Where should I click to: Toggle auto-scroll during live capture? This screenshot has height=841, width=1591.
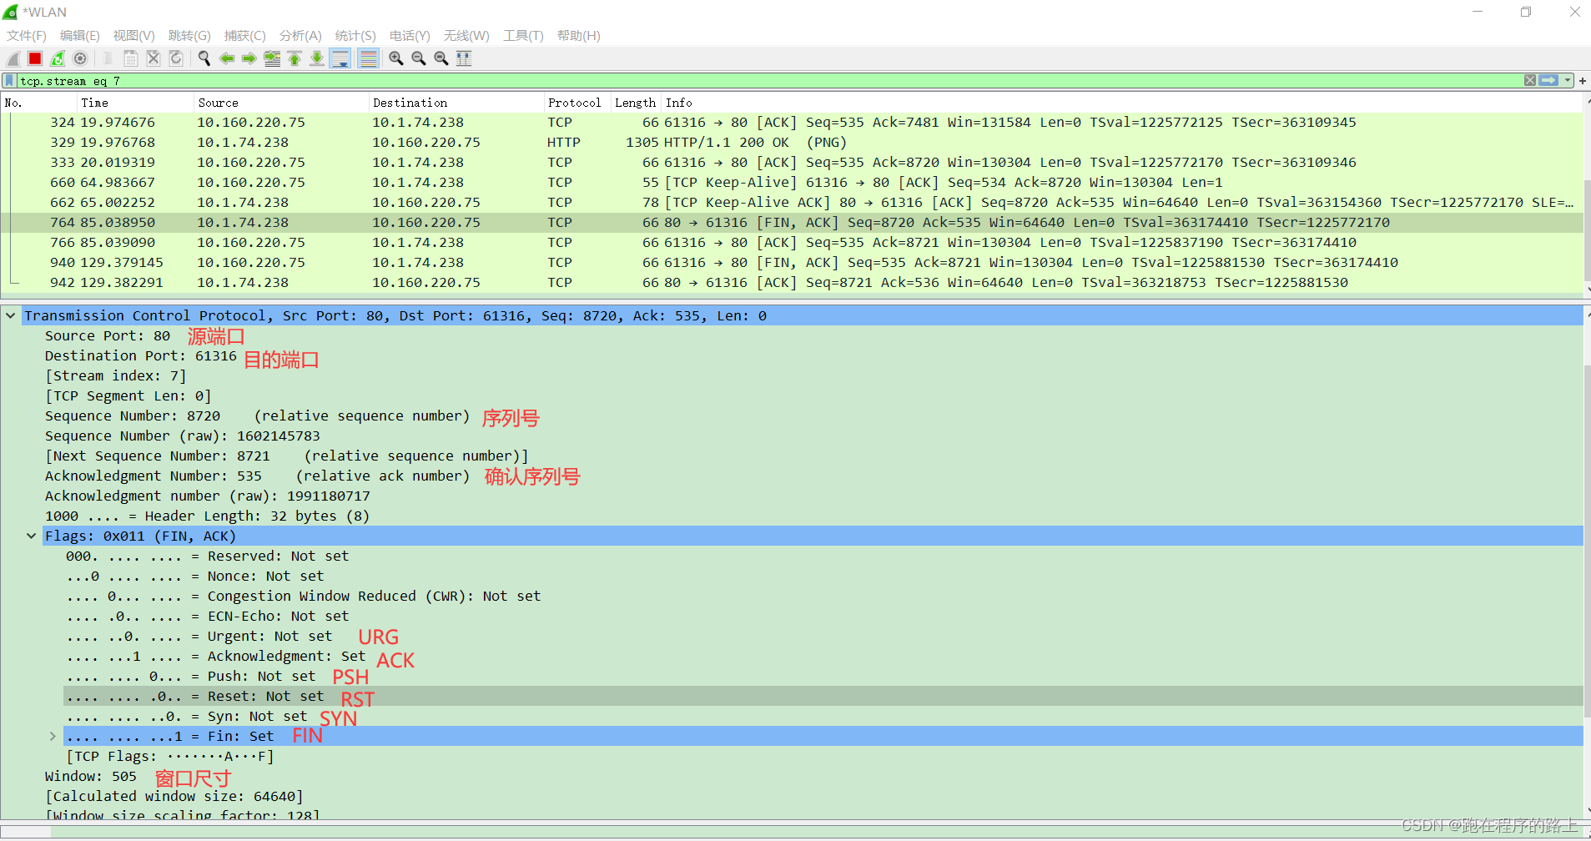coord(340,58)
